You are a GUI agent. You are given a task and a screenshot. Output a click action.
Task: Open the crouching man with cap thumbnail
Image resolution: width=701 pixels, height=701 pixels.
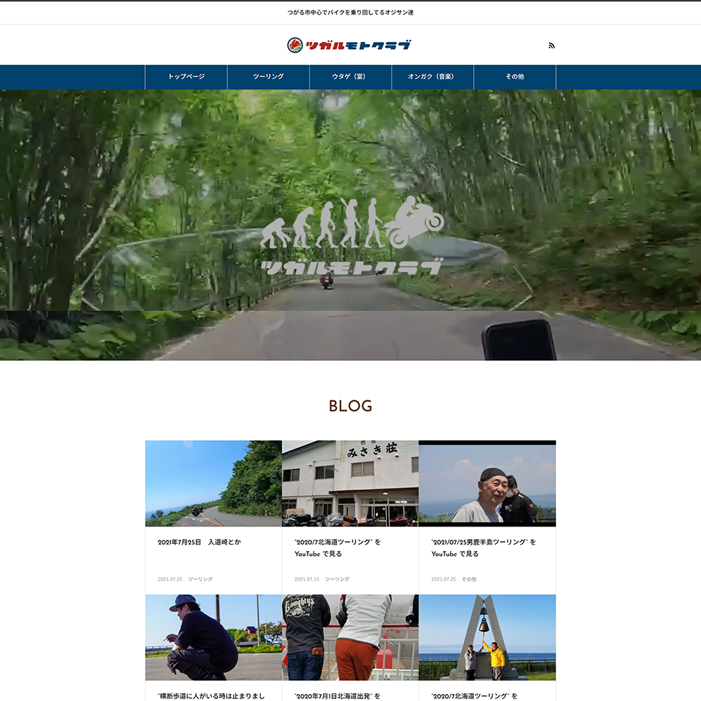pos(213,637)
